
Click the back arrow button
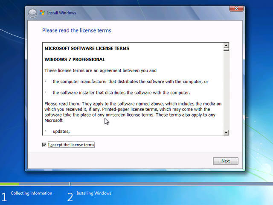(x=32, y=13)
